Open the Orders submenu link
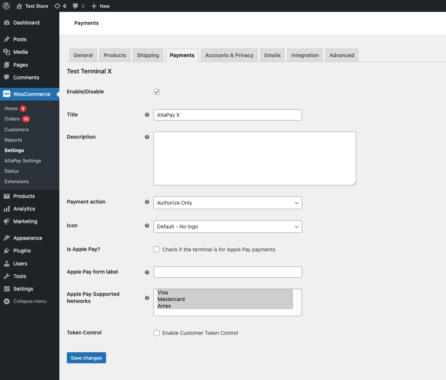The height and width of the screenshot is (380, 446). click(x=12, y=119)
